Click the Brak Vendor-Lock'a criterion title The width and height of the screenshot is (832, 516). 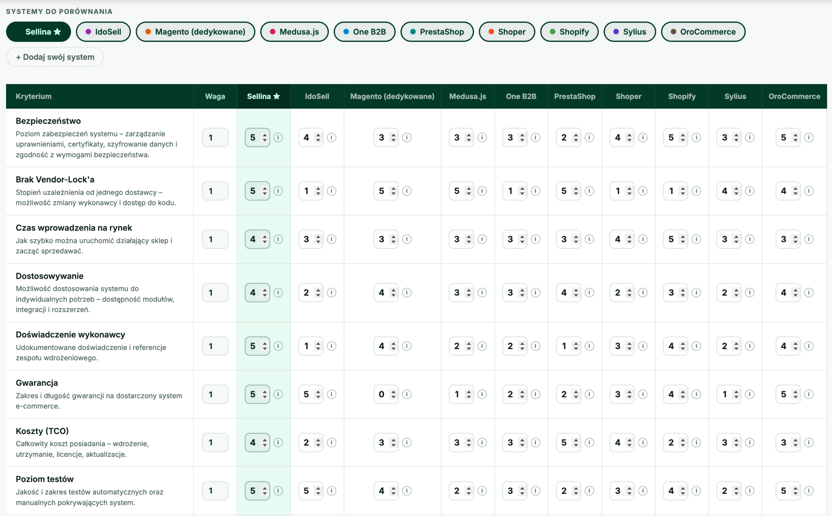tap(55, 179)
